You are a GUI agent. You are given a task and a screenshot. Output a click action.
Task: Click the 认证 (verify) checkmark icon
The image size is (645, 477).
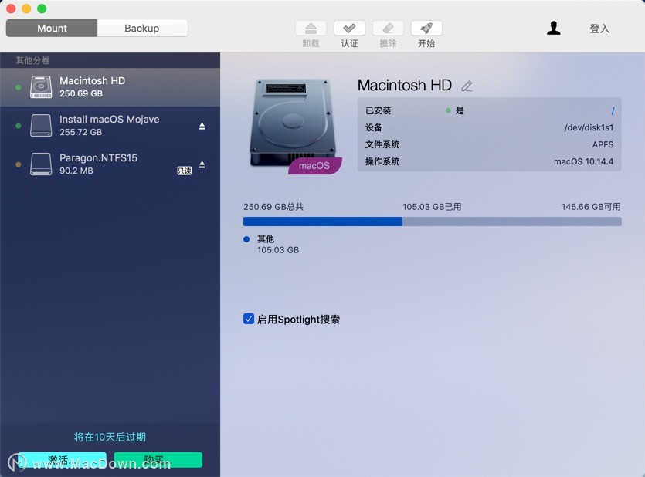pyautogui.click(x=349, y=29)
